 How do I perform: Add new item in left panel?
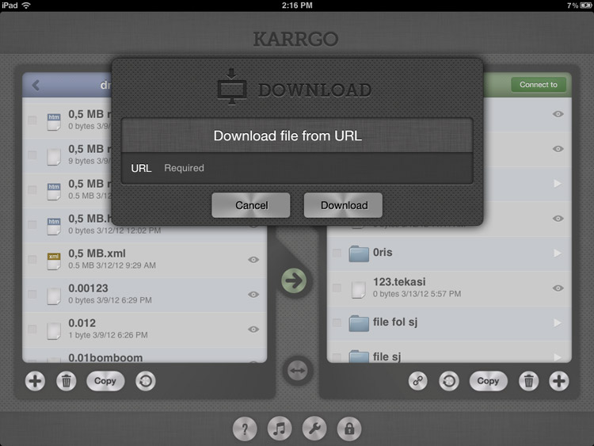coord(35,381)
